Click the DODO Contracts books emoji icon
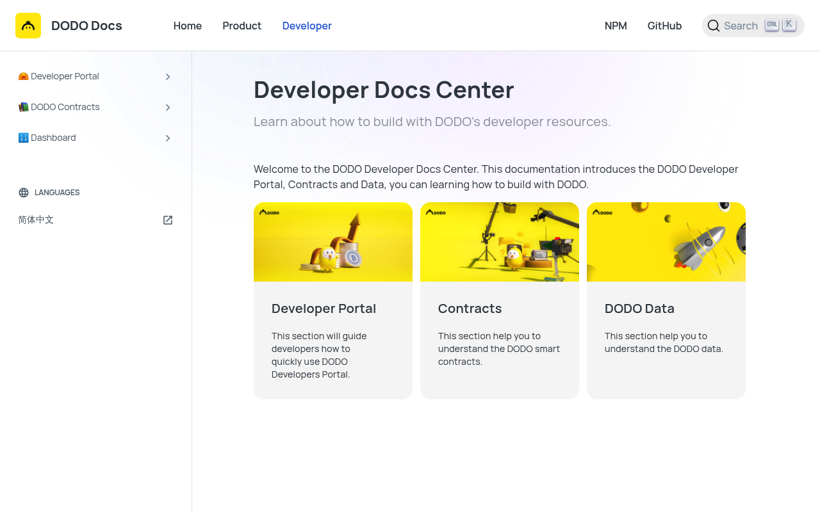This screenshot has height=512, width=820. tap(23, 107)
